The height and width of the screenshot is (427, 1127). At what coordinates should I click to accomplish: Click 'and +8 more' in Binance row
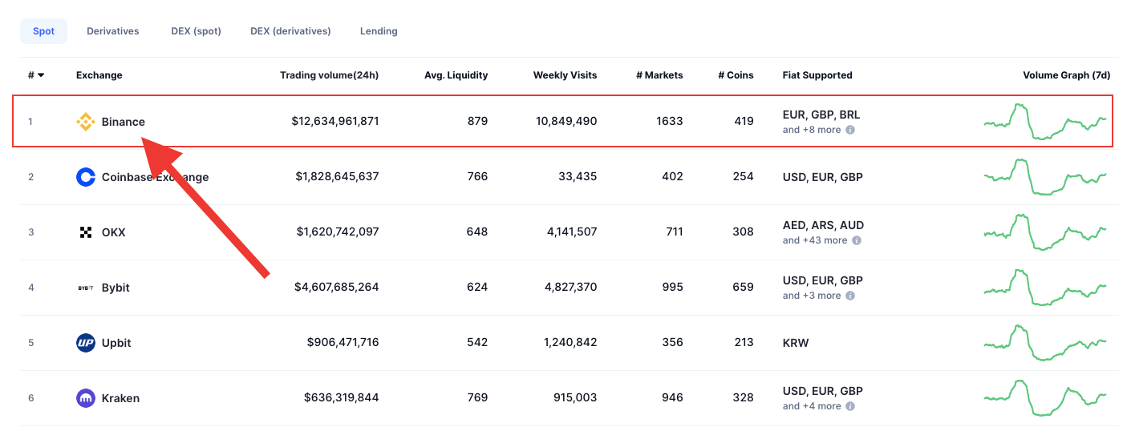coord(812,130)
